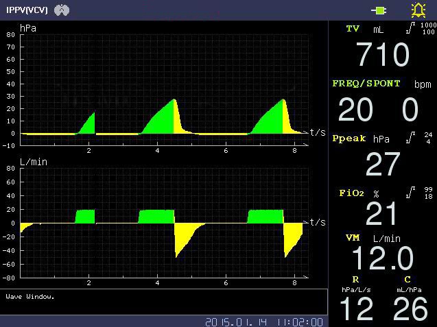Click the frequency value 20

[355, 110]
